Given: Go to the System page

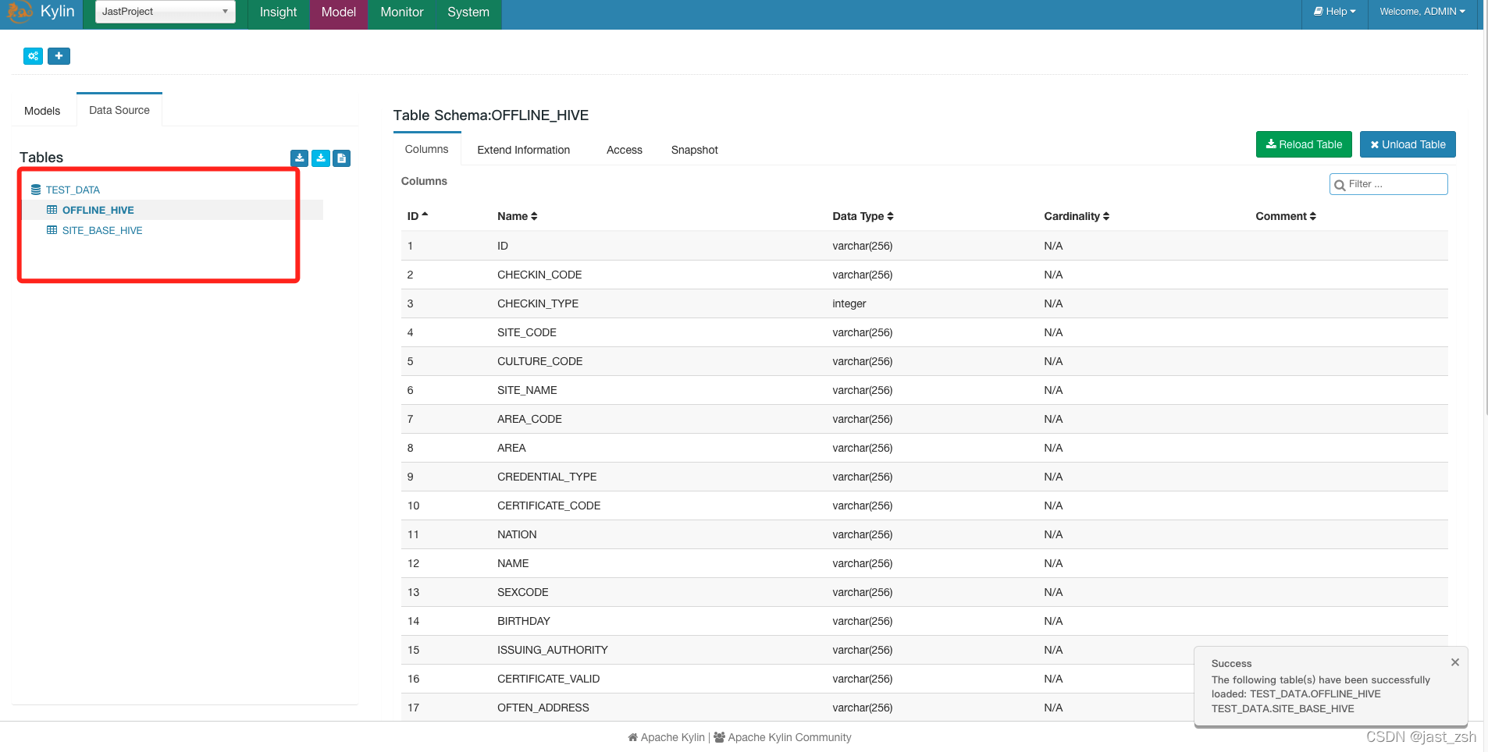Looking at the screenshot, I should point(468,12).
